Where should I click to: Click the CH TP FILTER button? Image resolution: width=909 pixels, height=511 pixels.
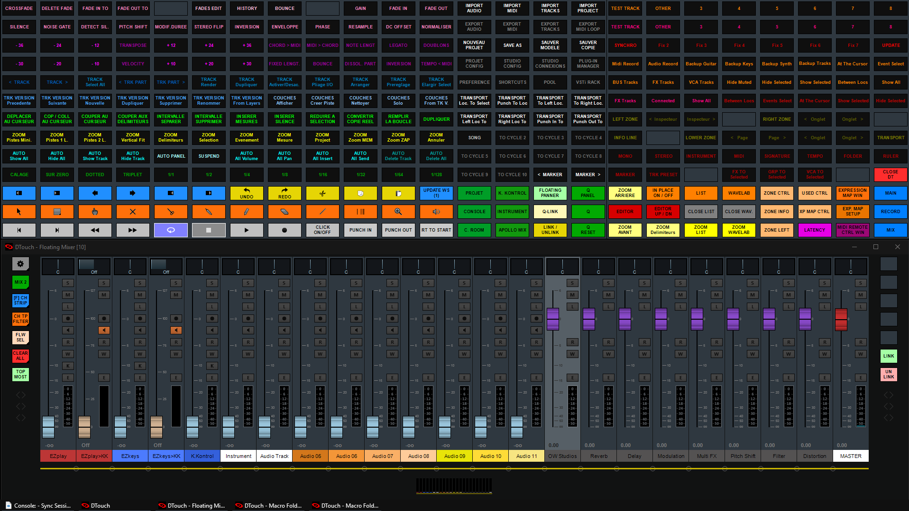click(x=20, y=319)
